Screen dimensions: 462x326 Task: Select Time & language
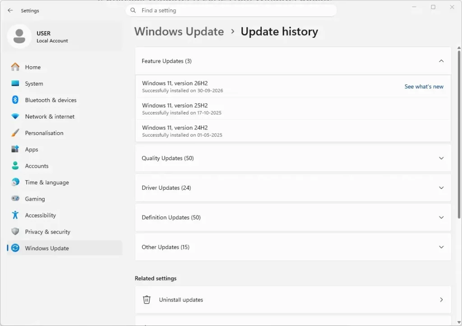tap(65, 183)
